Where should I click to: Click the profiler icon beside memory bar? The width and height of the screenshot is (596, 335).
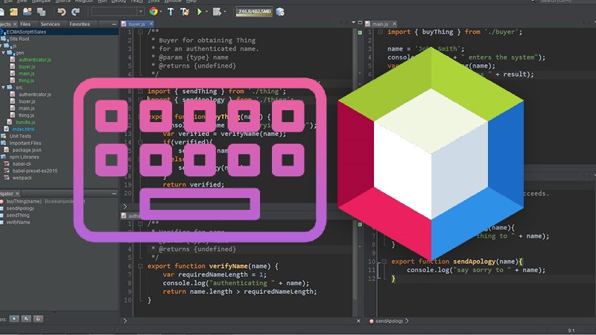280,12
